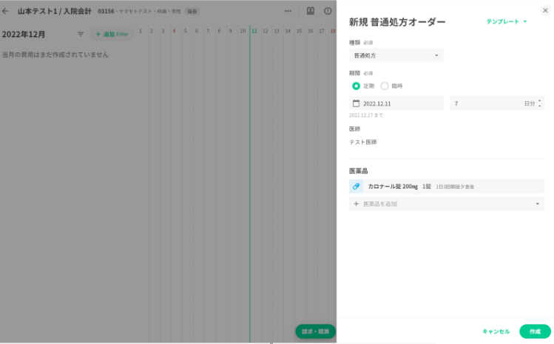Click the pill icon next to カロナール錠
554x344 pixels.
pos(357,187)
